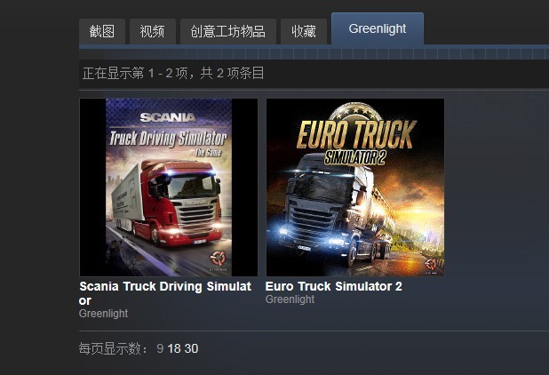
Task: Click the Greenlight label under Euro Truck Simulator 2
Action: click(x=290, y=299)
